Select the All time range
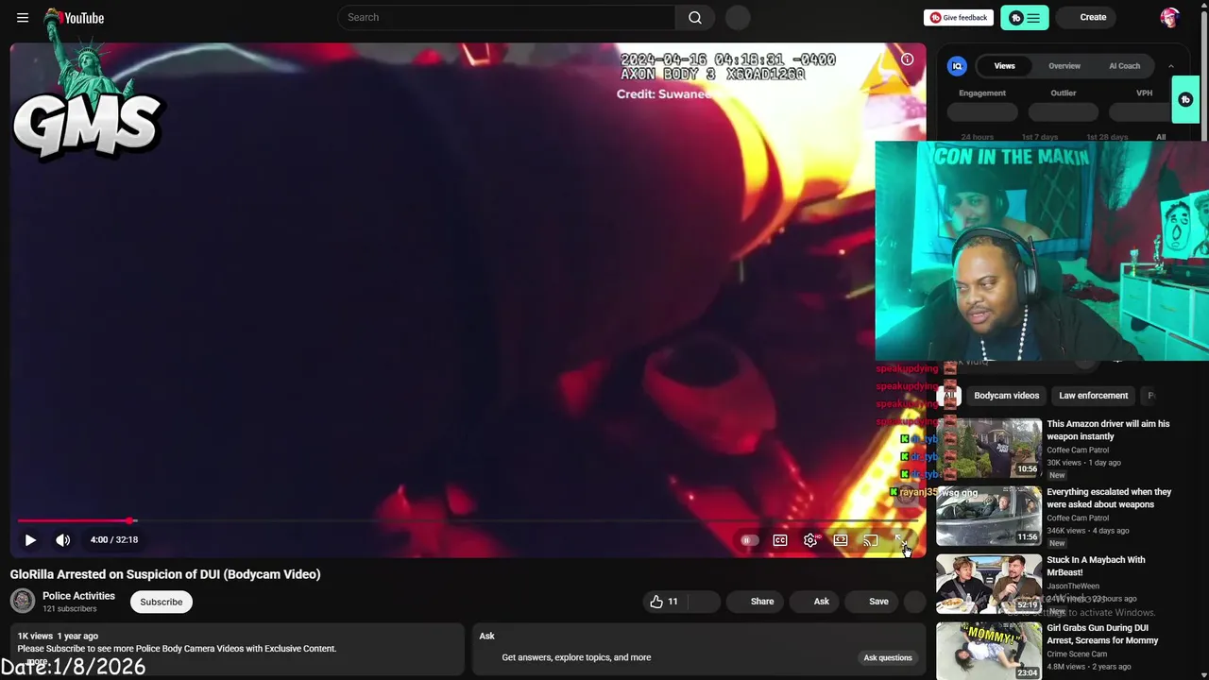The image size is (1209, 680). point(1161,137)
